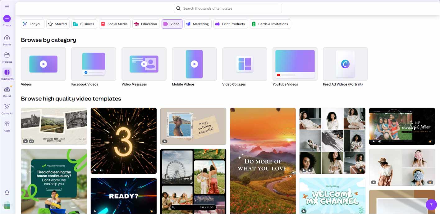Play the Postcards from Italy template preview

point(25,141)
